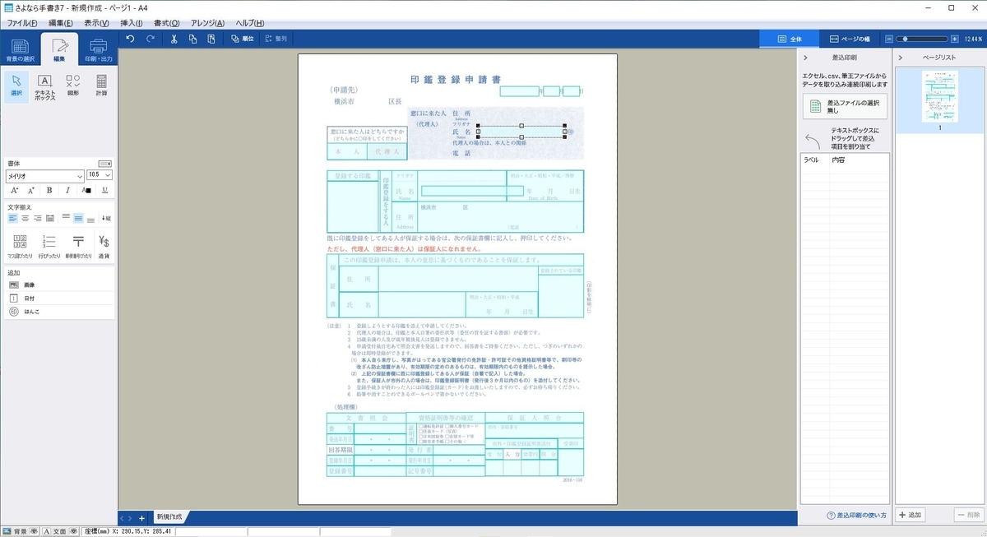The width and height of the screenshot is (987, 537).
Task: Open the ファイル(F) menu
Action: click(x=22, y=22)
